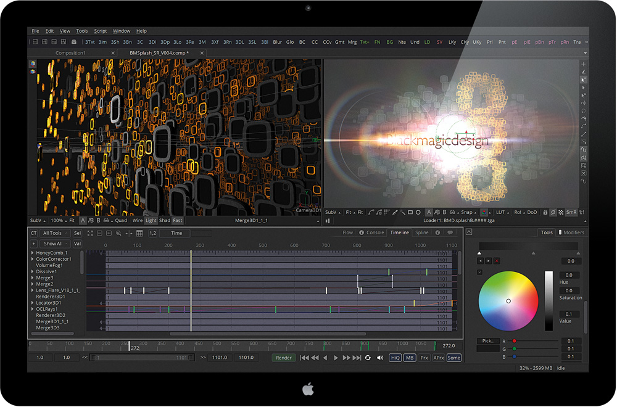Insert a BG background tool
Image resolution: width=617 pixels, height=407 pixels.
389,42
